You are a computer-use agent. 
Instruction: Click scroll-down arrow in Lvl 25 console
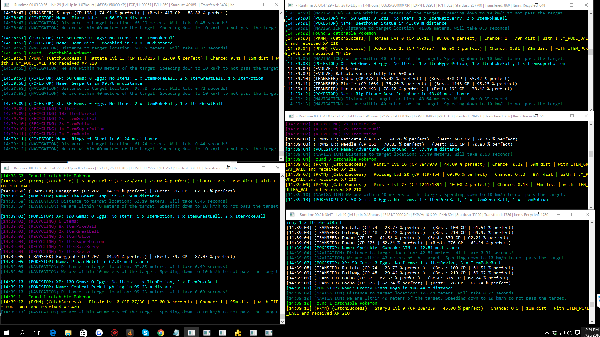(x=591, y=207)
